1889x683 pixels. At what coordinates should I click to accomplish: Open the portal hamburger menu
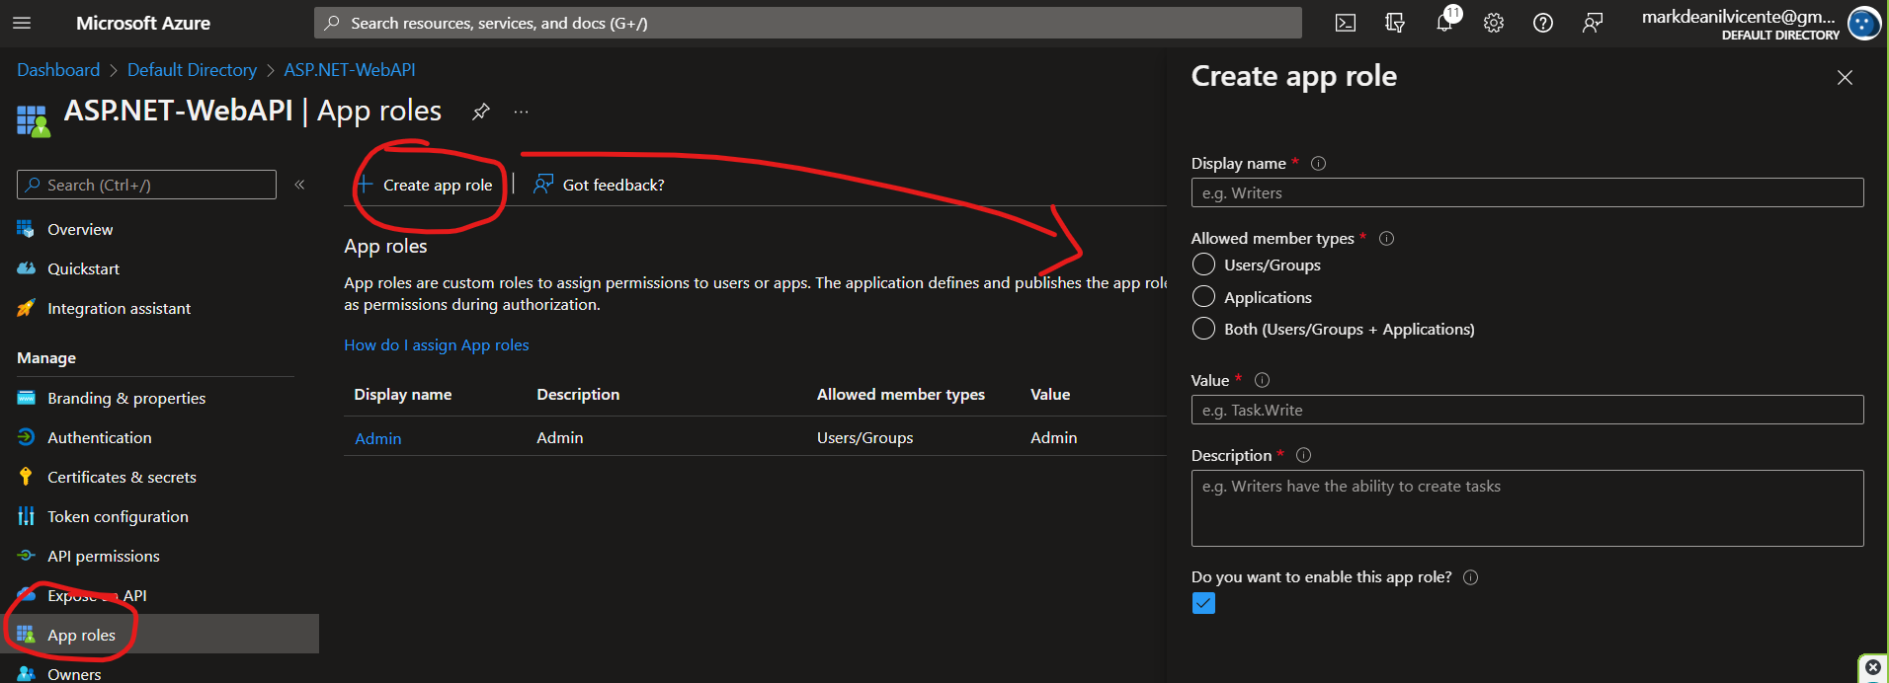[22, 23]
